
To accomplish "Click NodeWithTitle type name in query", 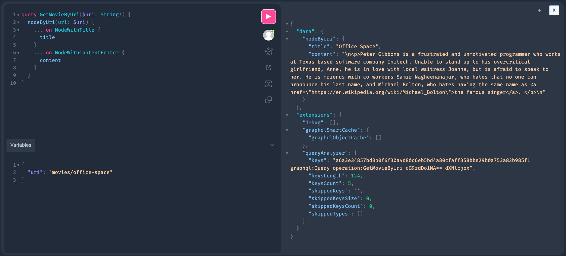I will click(x=75, y=30).
